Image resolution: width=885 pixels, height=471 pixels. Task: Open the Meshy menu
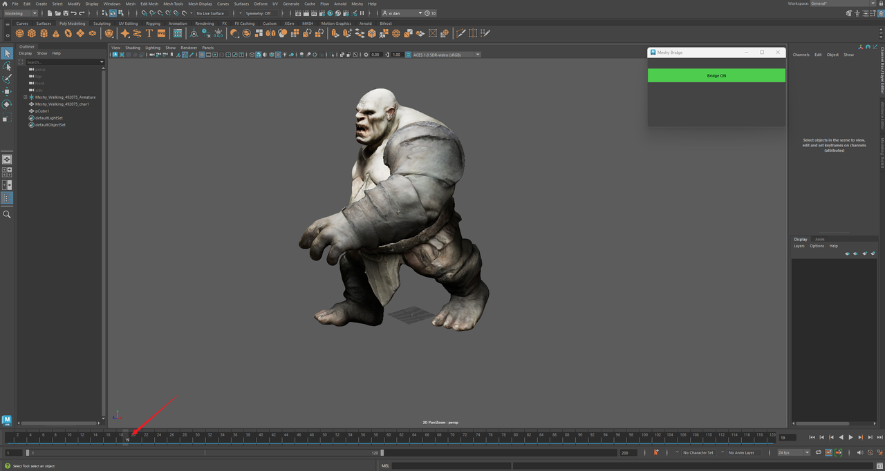(357, 3)
